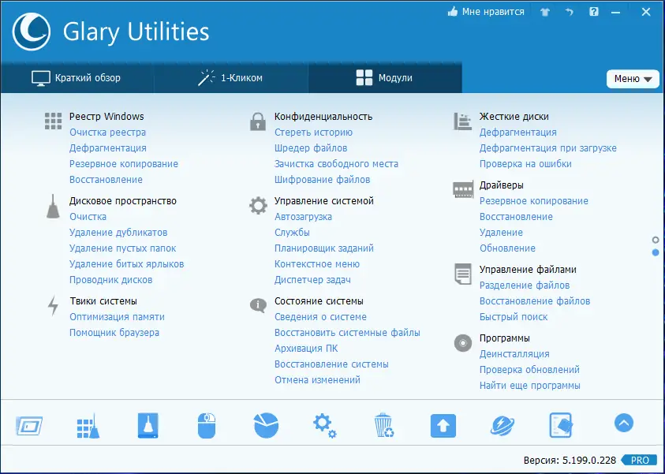Viewport: 665px width, 474px height.
Task: Open 'Очистка реестра' link
Action: 108,132
